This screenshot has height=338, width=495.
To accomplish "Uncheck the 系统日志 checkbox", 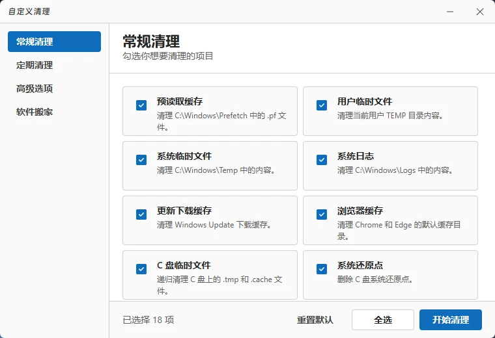I will (x=322, y=160).
